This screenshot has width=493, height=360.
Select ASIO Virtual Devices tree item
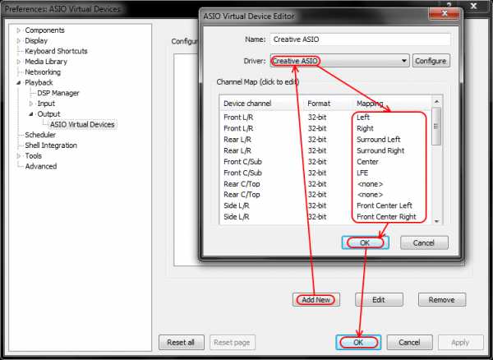82,124
